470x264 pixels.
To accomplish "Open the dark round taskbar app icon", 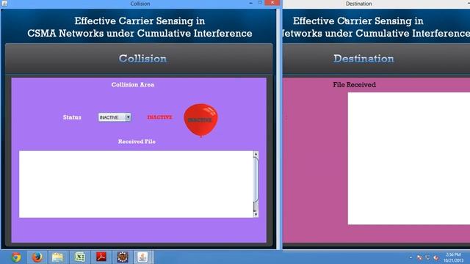I will [x=123, y=257].
